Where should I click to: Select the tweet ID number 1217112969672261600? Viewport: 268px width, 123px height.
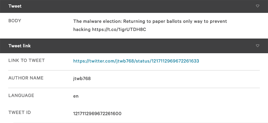click(x=97, y=113)
